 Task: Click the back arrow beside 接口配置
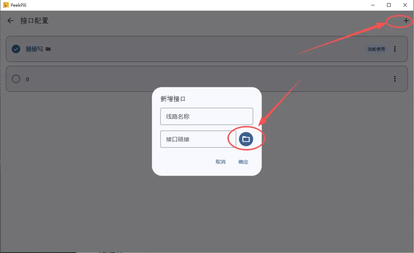click(x=10, y=21)
